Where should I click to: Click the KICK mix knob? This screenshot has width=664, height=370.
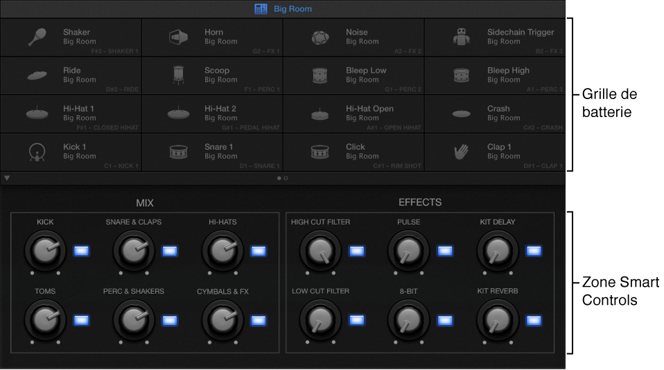45,251
